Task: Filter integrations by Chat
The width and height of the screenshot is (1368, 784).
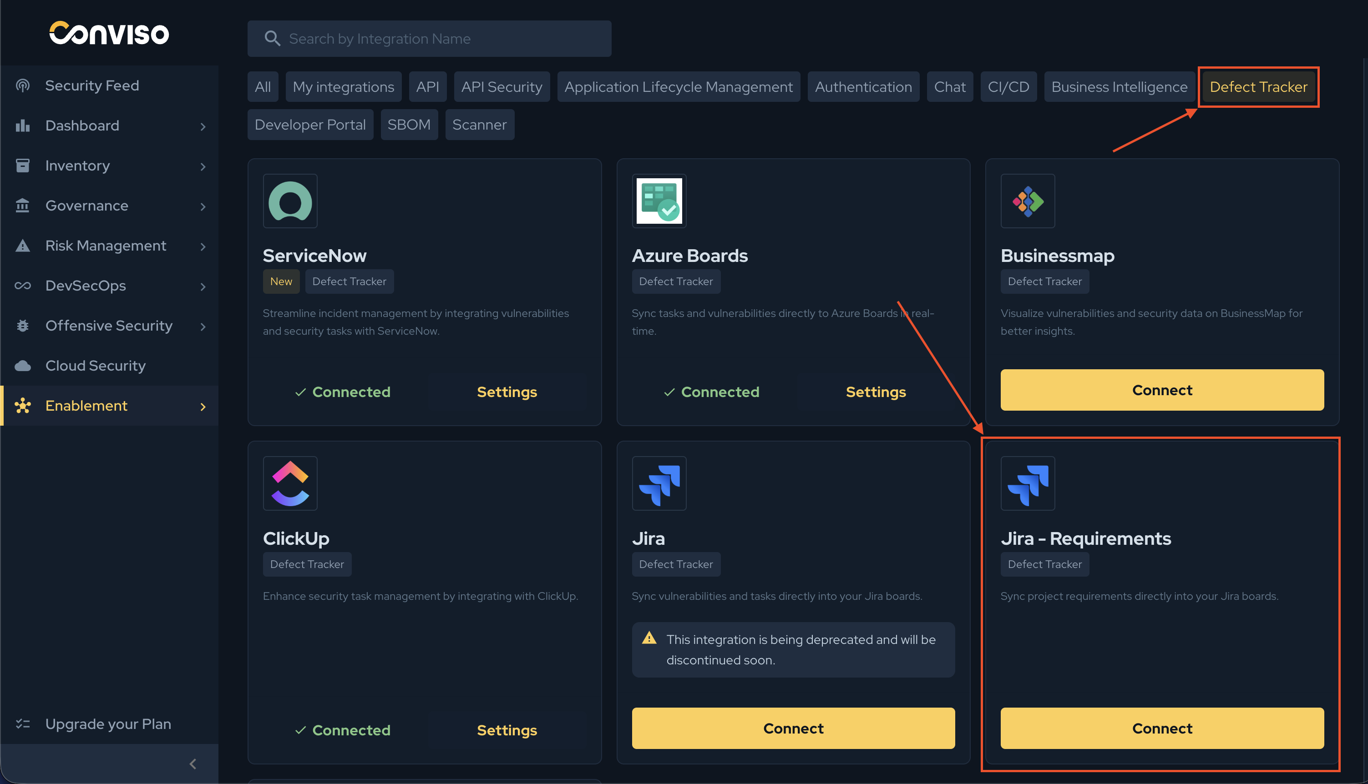Action: 950,87
